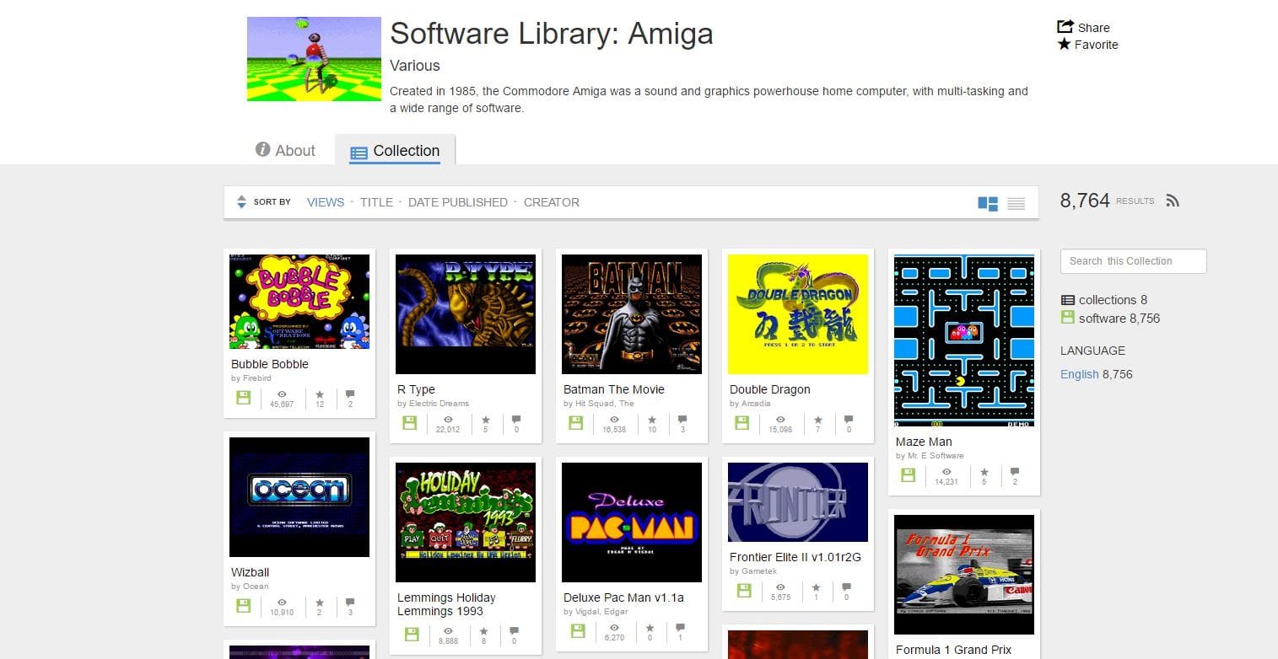
Task: Click the Batman thumbnail image
Action: [x=632, y=314]
